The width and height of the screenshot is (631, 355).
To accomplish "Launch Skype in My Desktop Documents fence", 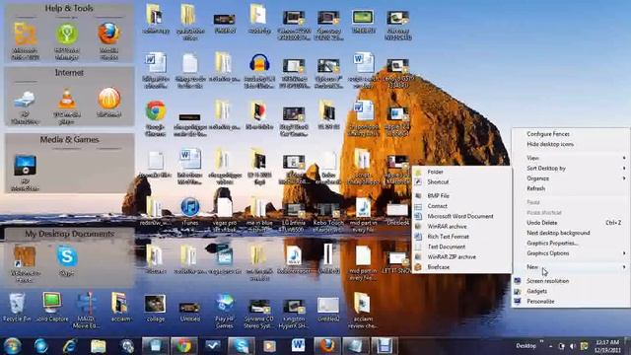I will tap(66, 260).
